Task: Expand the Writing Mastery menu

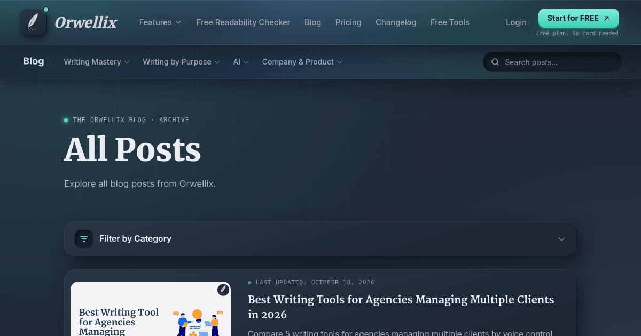Action: [x=97, y=62]
